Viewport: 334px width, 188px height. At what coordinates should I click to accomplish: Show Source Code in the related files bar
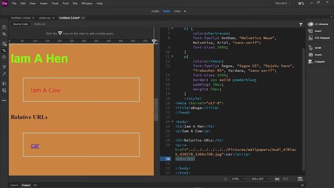pos(20,24)
